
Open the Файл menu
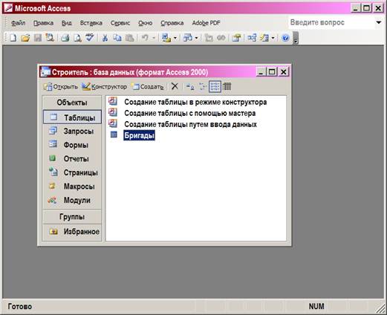(19, 23)
